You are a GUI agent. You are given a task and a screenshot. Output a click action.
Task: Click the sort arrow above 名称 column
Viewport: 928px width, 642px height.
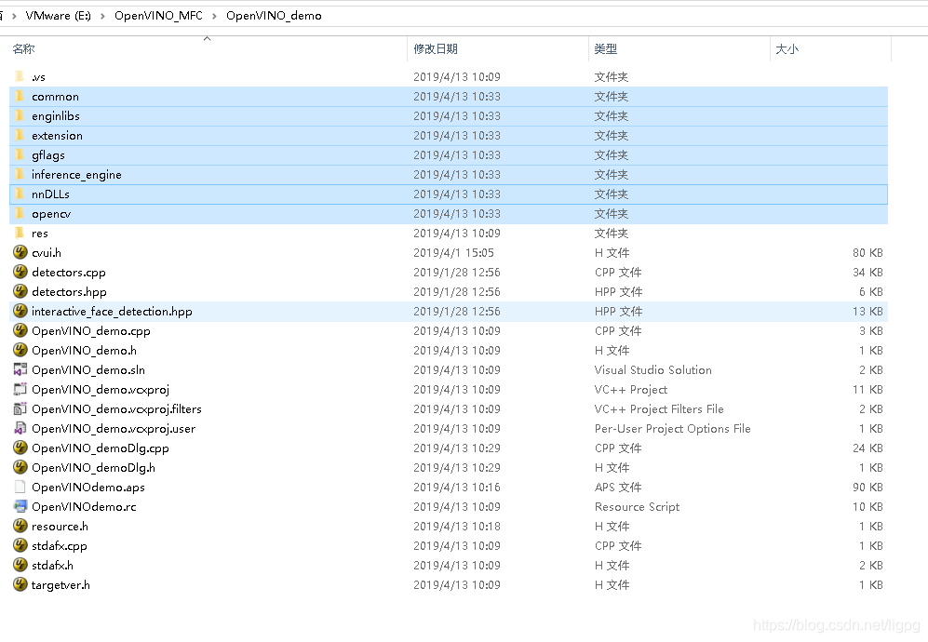click(x=208, y=39)
